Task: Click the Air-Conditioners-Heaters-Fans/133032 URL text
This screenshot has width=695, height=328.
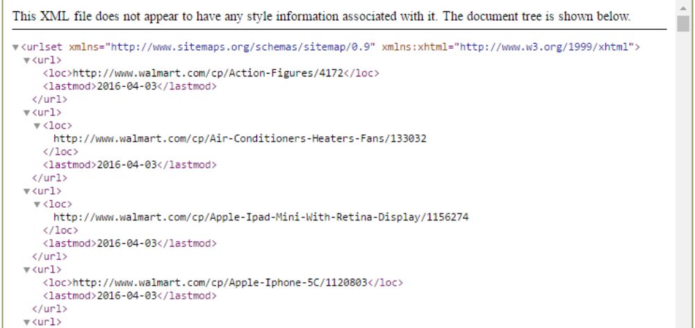Action: coord(240,139)
